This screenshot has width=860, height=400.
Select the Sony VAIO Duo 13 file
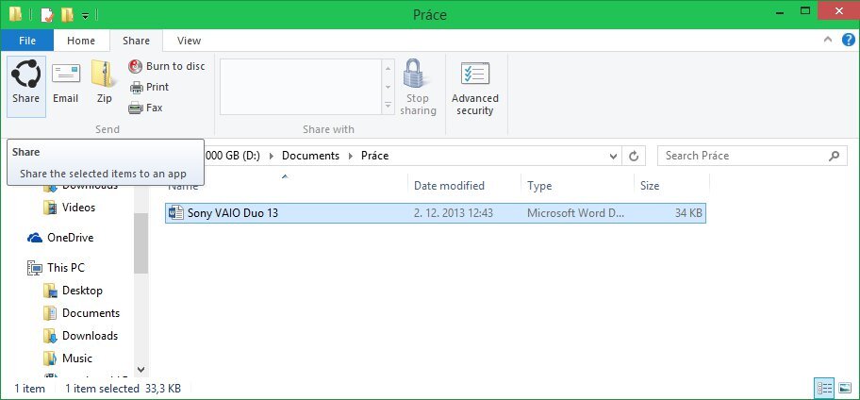436,213
